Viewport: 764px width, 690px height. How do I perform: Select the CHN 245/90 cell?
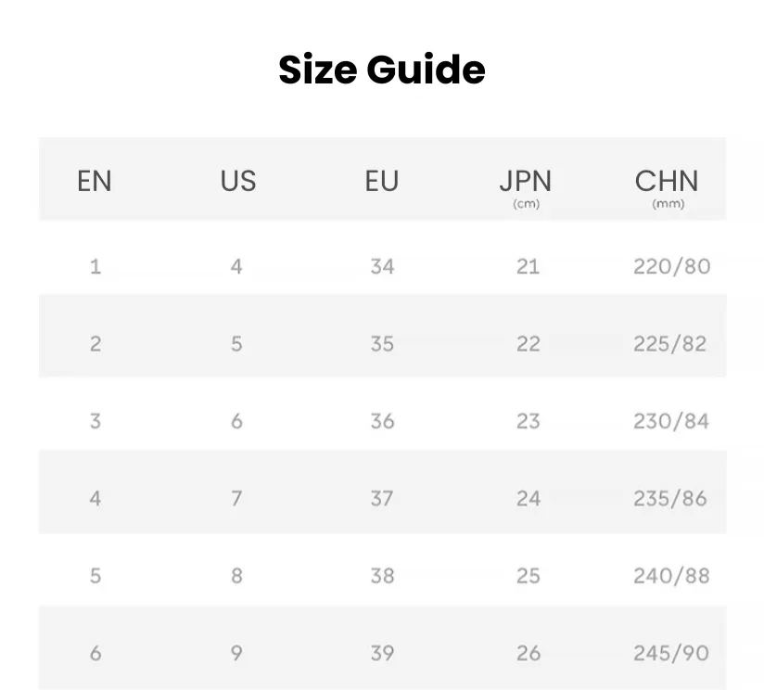click(x=671, y=653)
